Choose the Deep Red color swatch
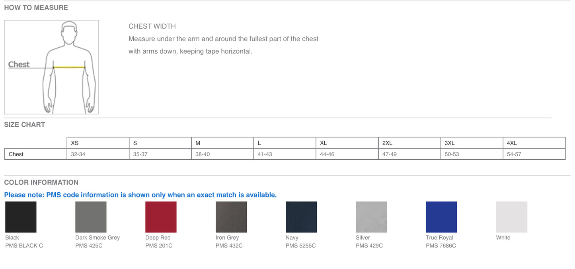Image resolution: width=575 pixels, height=269 pixels. [161, 217]
